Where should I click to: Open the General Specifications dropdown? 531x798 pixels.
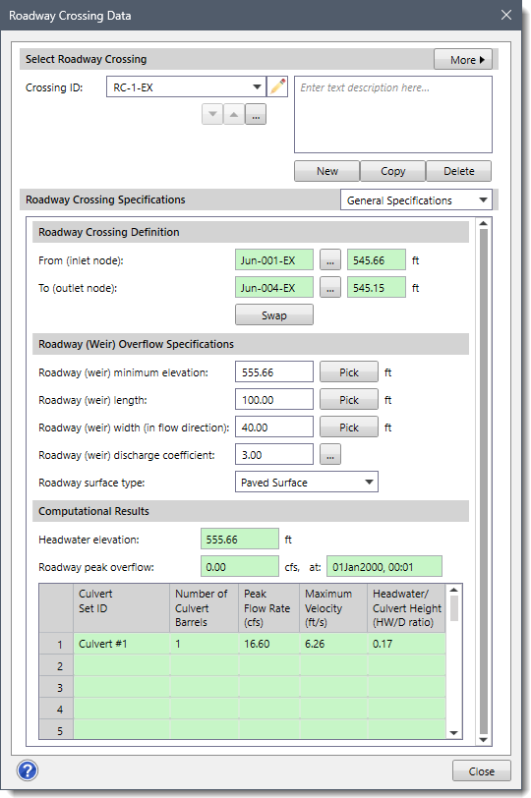pyautogui.click(x=416, y=200)
